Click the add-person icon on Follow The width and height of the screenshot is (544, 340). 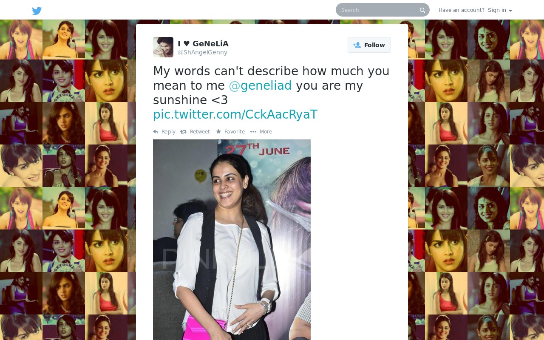[x=357, y=45]
